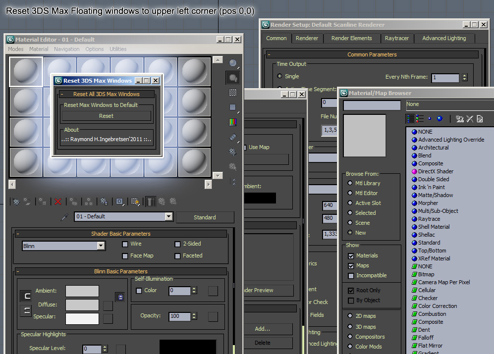494x354 pixels.
Task: Select the Raytrace entry in Material/Map Browser list
Action: [428, 218]
